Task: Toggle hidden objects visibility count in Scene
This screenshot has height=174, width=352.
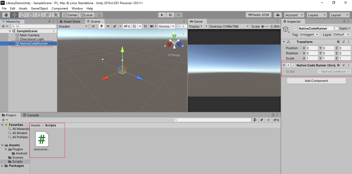Action: (127, 26)
